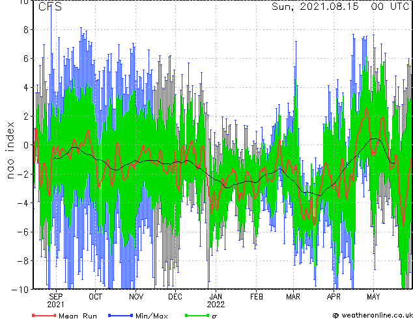Select the OCT month label
This screenshot has width=413, height=319.
(95, 297)
